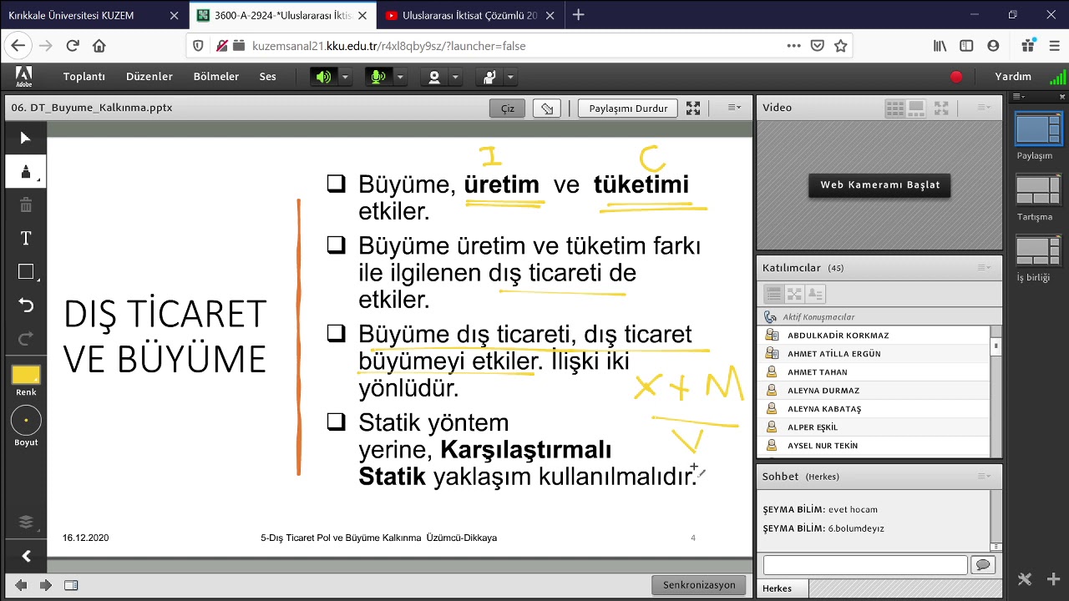Maximize the Video pod
The image size is (1069, 601).
tap(941, 108)
